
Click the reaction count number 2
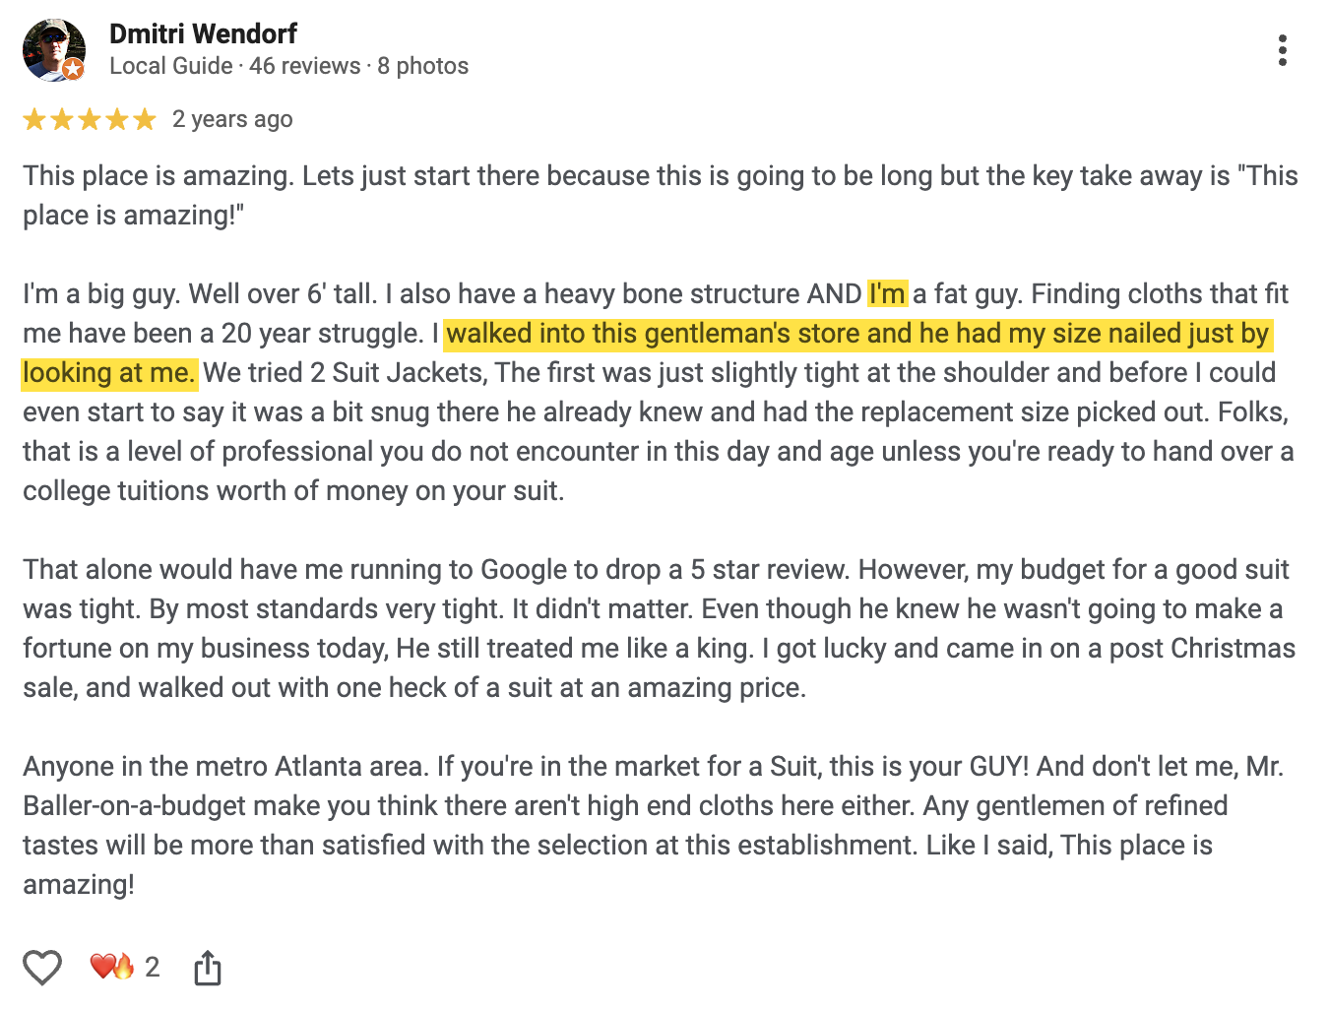(x=153, y=967)
